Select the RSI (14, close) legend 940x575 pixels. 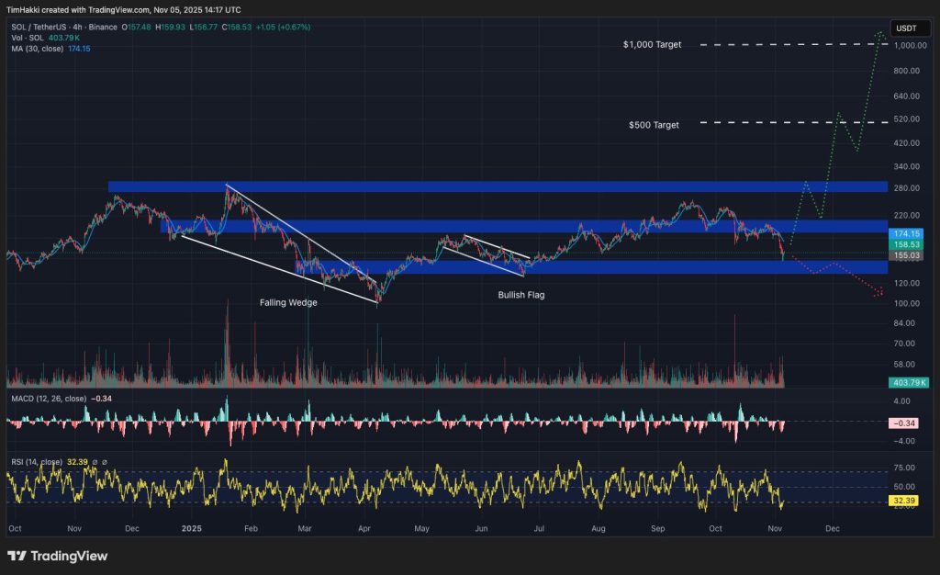[x=37, y=462]
